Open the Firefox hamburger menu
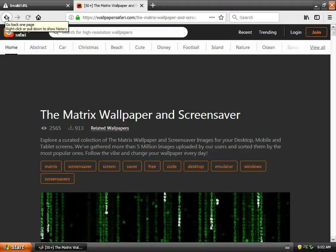Viewport: 336px width, 252px height. (330, 17)
